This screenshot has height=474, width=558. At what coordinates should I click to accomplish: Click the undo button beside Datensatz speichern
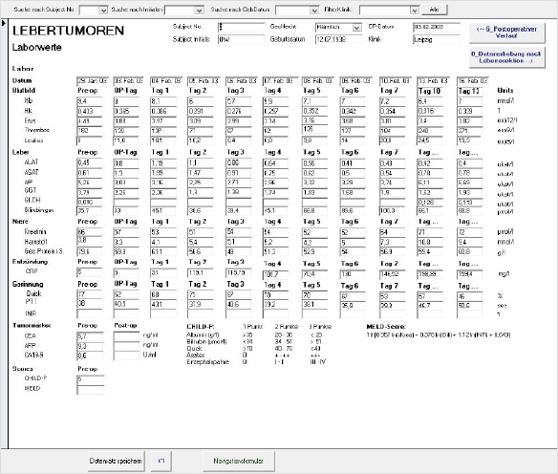[161, 461]
